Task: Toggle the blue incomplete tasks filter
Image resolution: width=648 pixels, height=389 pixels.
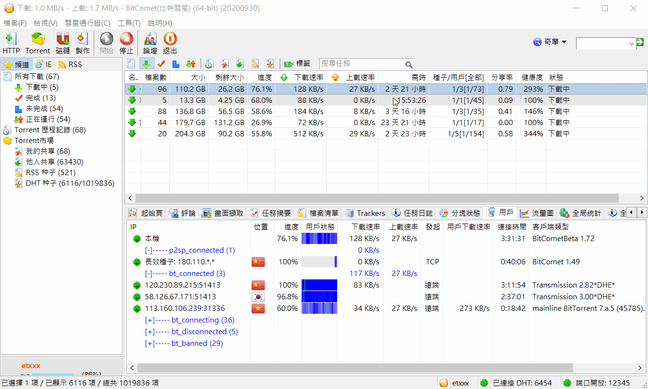Action: point(176,64)
